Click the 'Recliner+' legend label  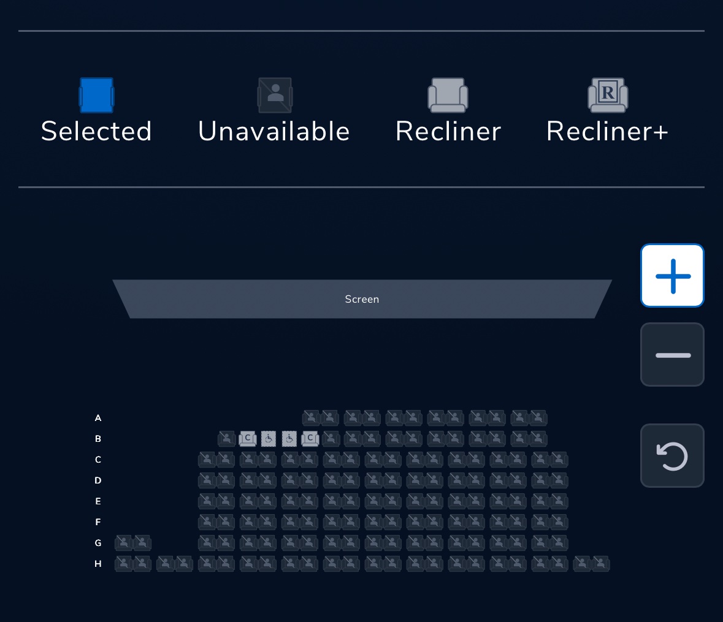pos(607,131)
